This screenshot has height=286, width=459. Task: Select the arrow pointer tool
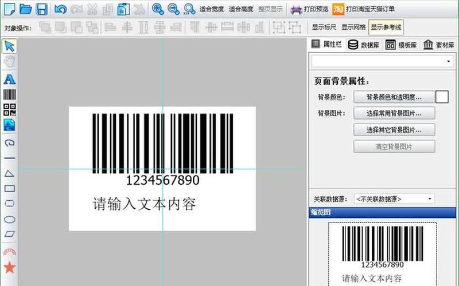pyautogui.click(x=9, y=46)
